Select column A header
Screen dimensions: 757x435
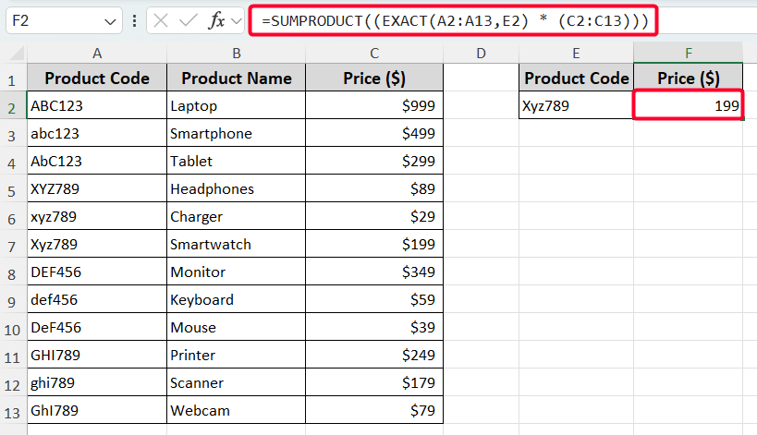coord(97,54)
